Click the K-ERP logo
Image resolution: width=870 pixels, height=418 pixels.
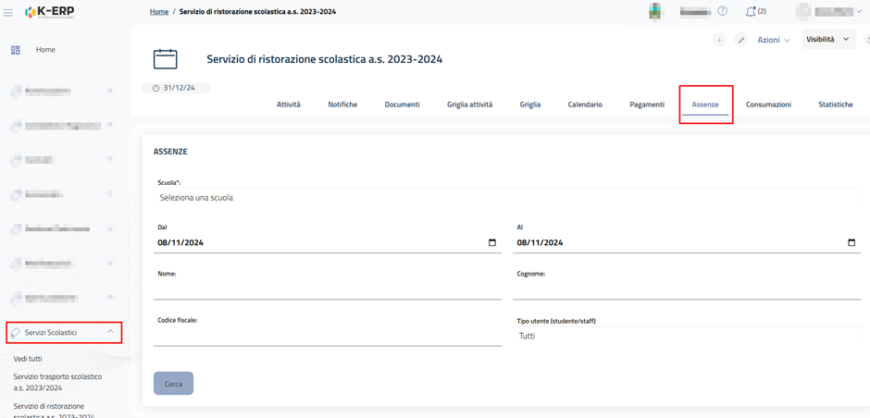click(49, 12)
